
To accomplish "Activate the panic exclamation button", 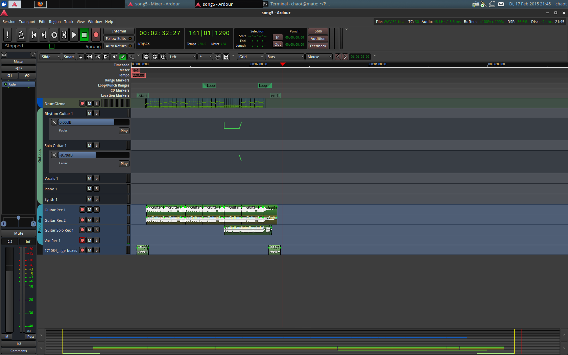I will (x=7, y=35).
